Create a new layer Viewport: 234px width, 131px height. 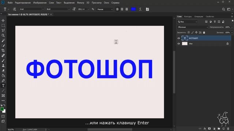223,128
